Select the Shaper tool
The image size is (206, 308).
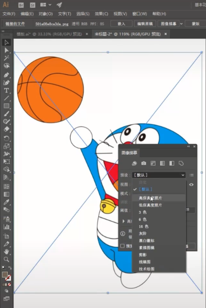[6, 121]
